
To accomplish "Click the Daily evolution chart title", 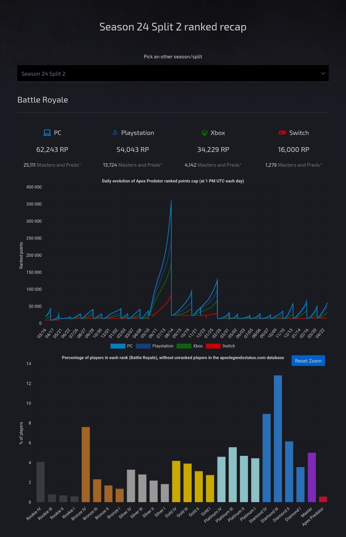I will (x=173, y=181).
